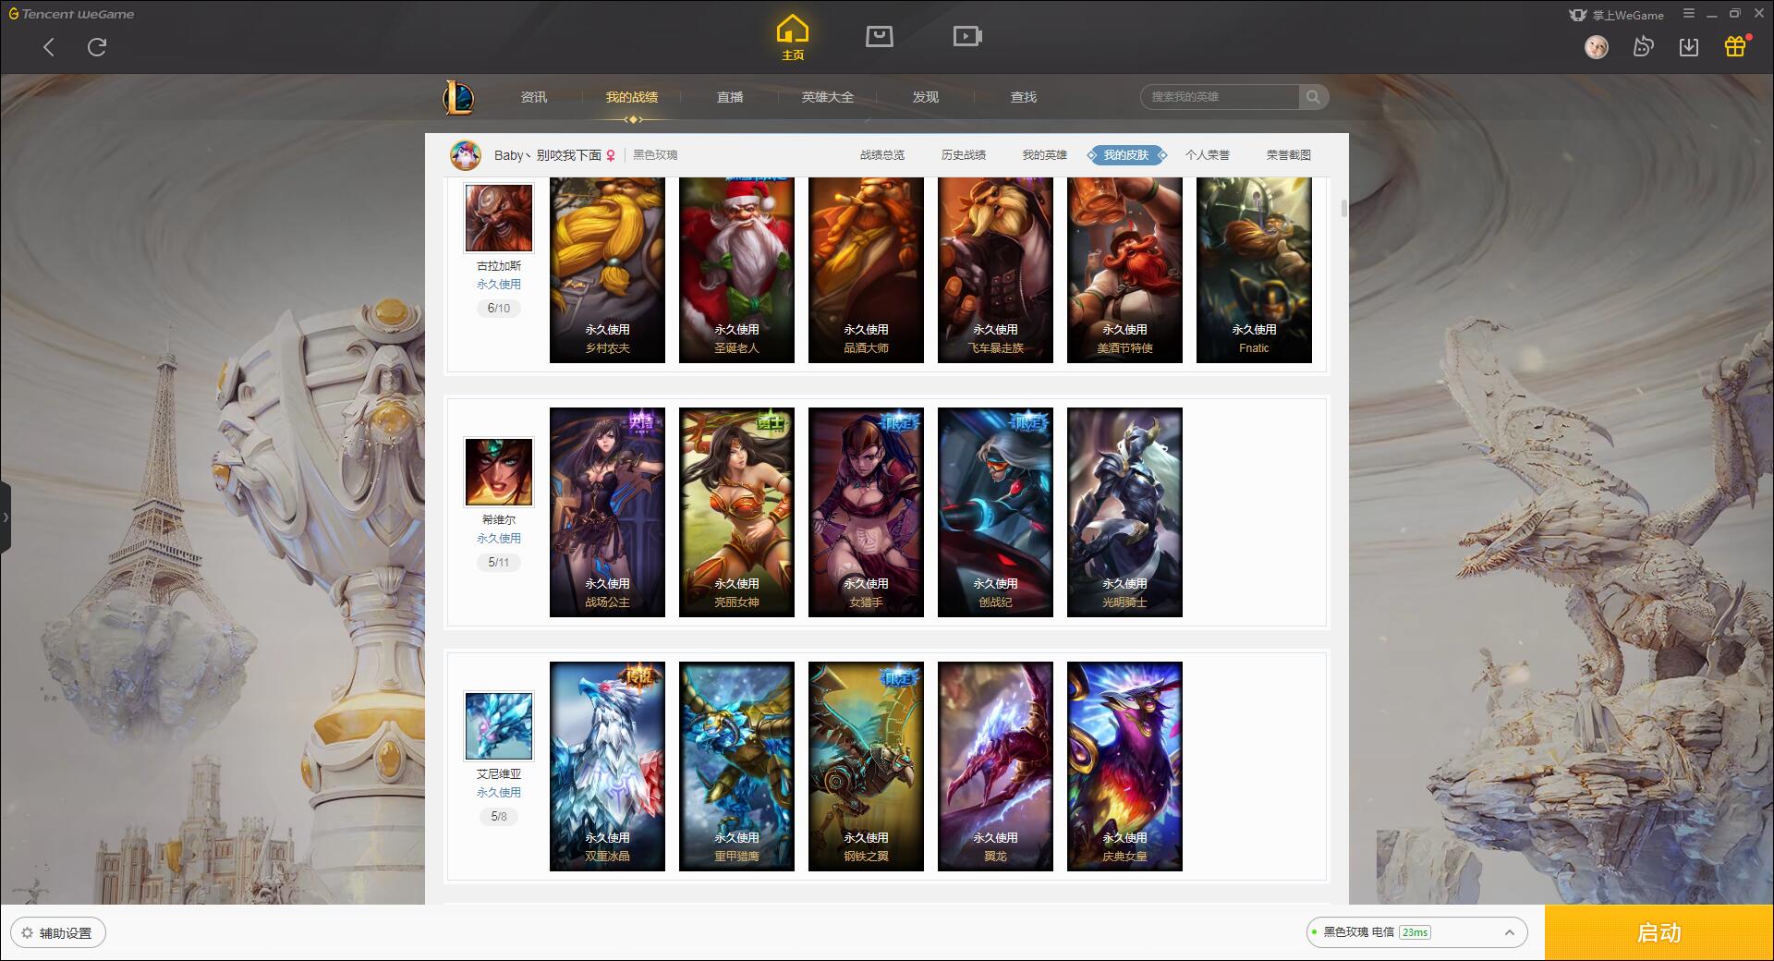Open the Fnatic skin card
The height and width of the screenshot is (961, 1774).
pyautogui.click(x=1254, y=270)
